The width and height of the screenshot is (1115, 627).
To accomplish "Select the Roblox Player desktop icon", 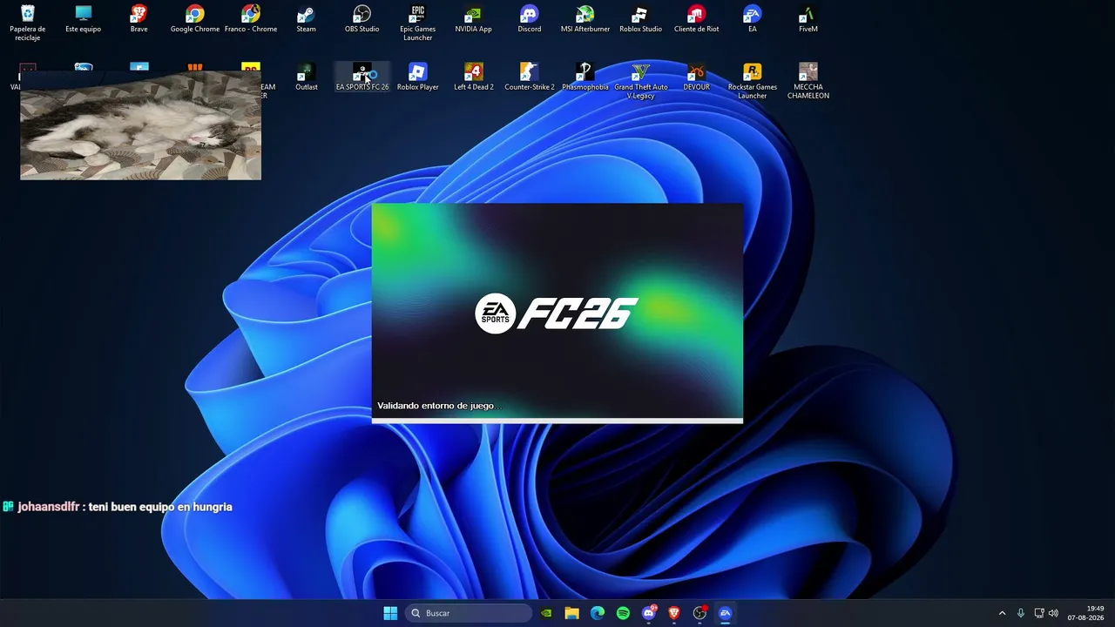I will (418, 77).
